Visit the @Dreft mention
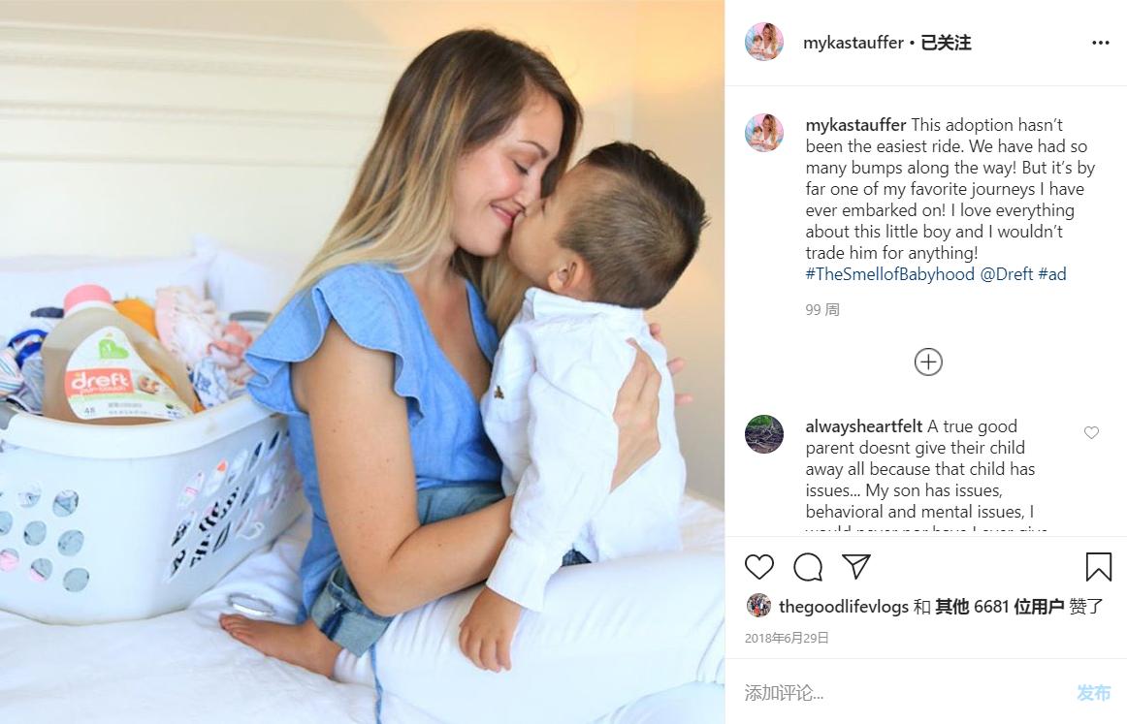1127x724 pixels. coord(1007,274)
